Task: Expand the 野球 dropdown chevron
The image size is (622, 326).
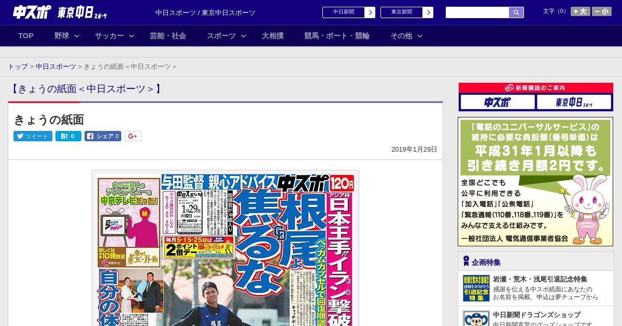Action: point(77,36)
